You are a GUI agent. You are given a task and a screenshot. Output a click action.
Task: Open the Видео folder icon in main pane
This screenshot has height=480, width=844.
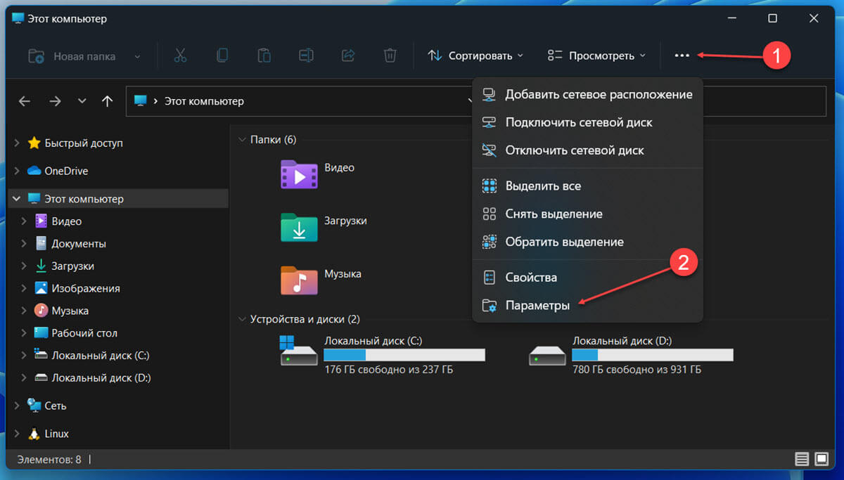[x=299, y=174]
